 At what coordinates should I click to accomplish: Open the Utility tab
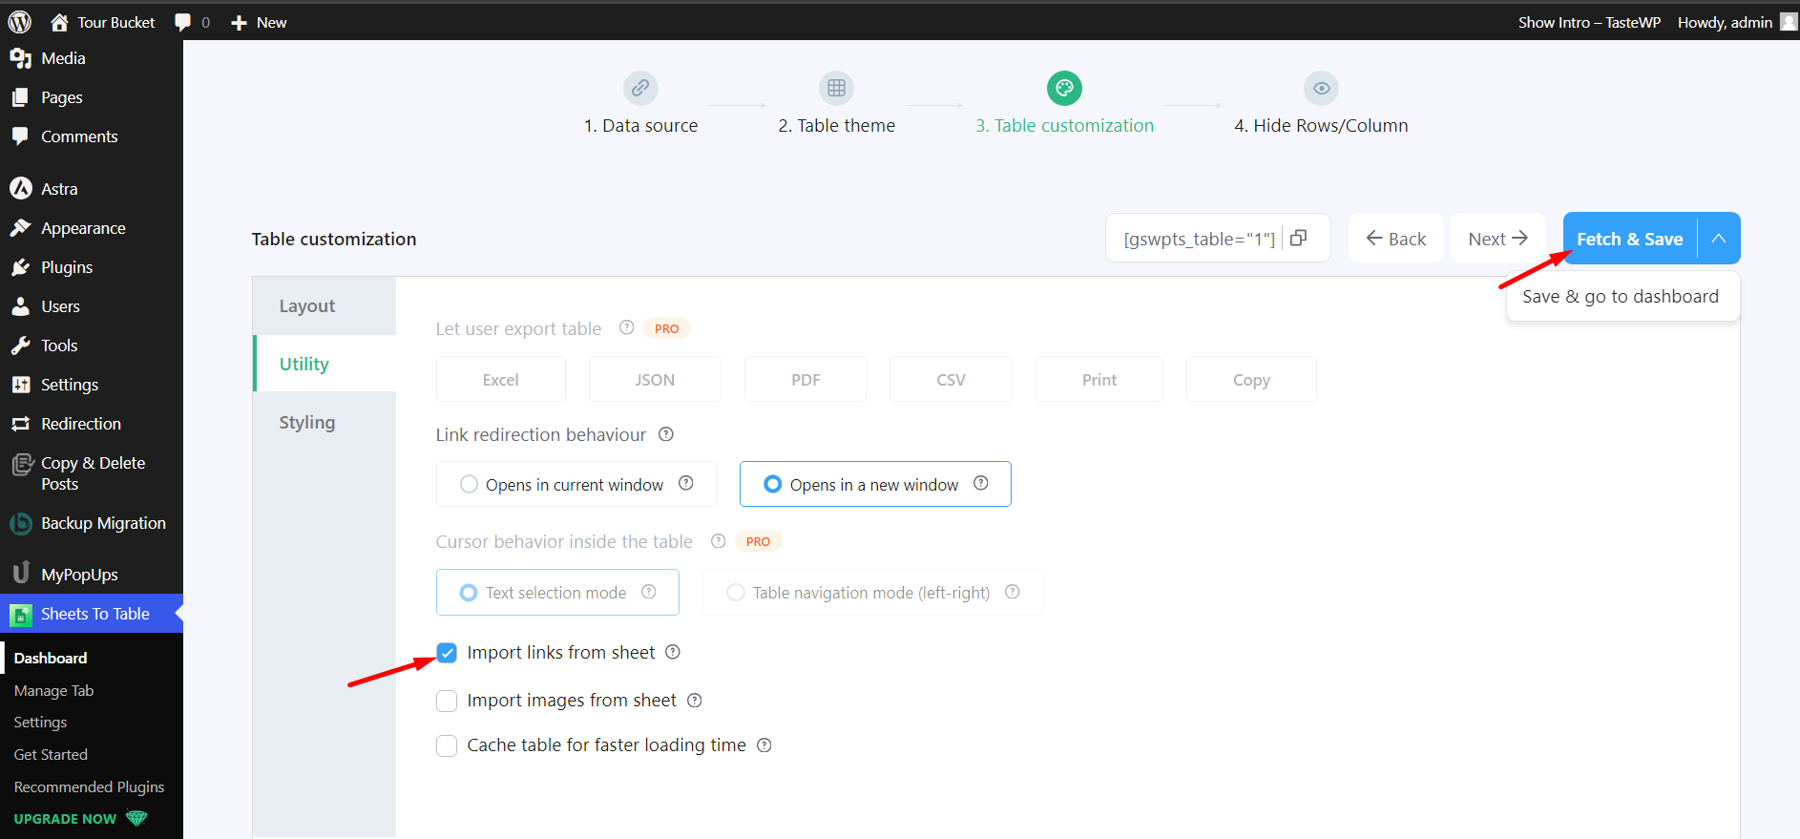pyautogui.click(x=324, y=364)
